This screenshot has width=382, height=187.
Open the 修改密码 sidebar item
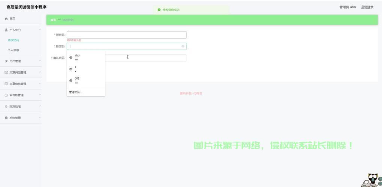[13, 40]
